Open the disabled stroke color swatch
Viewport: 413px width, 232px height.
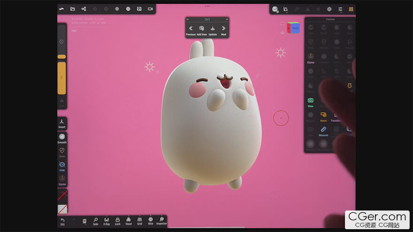click(62, 195)
